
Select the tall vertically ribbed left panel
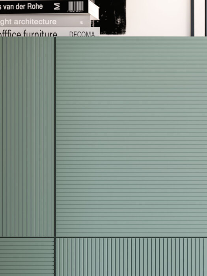pos(27,136)
